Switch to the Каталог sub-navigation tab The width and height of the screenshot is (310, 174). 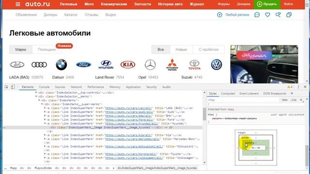71,15
